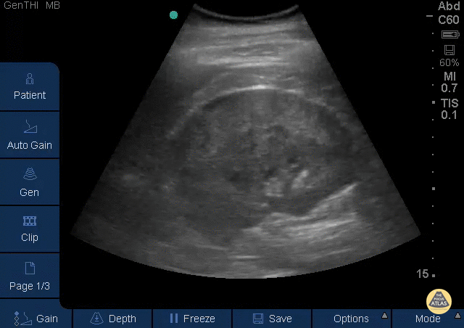Record a Clip
The width and height of the screenshot is (464, 328).
(30, 229)
